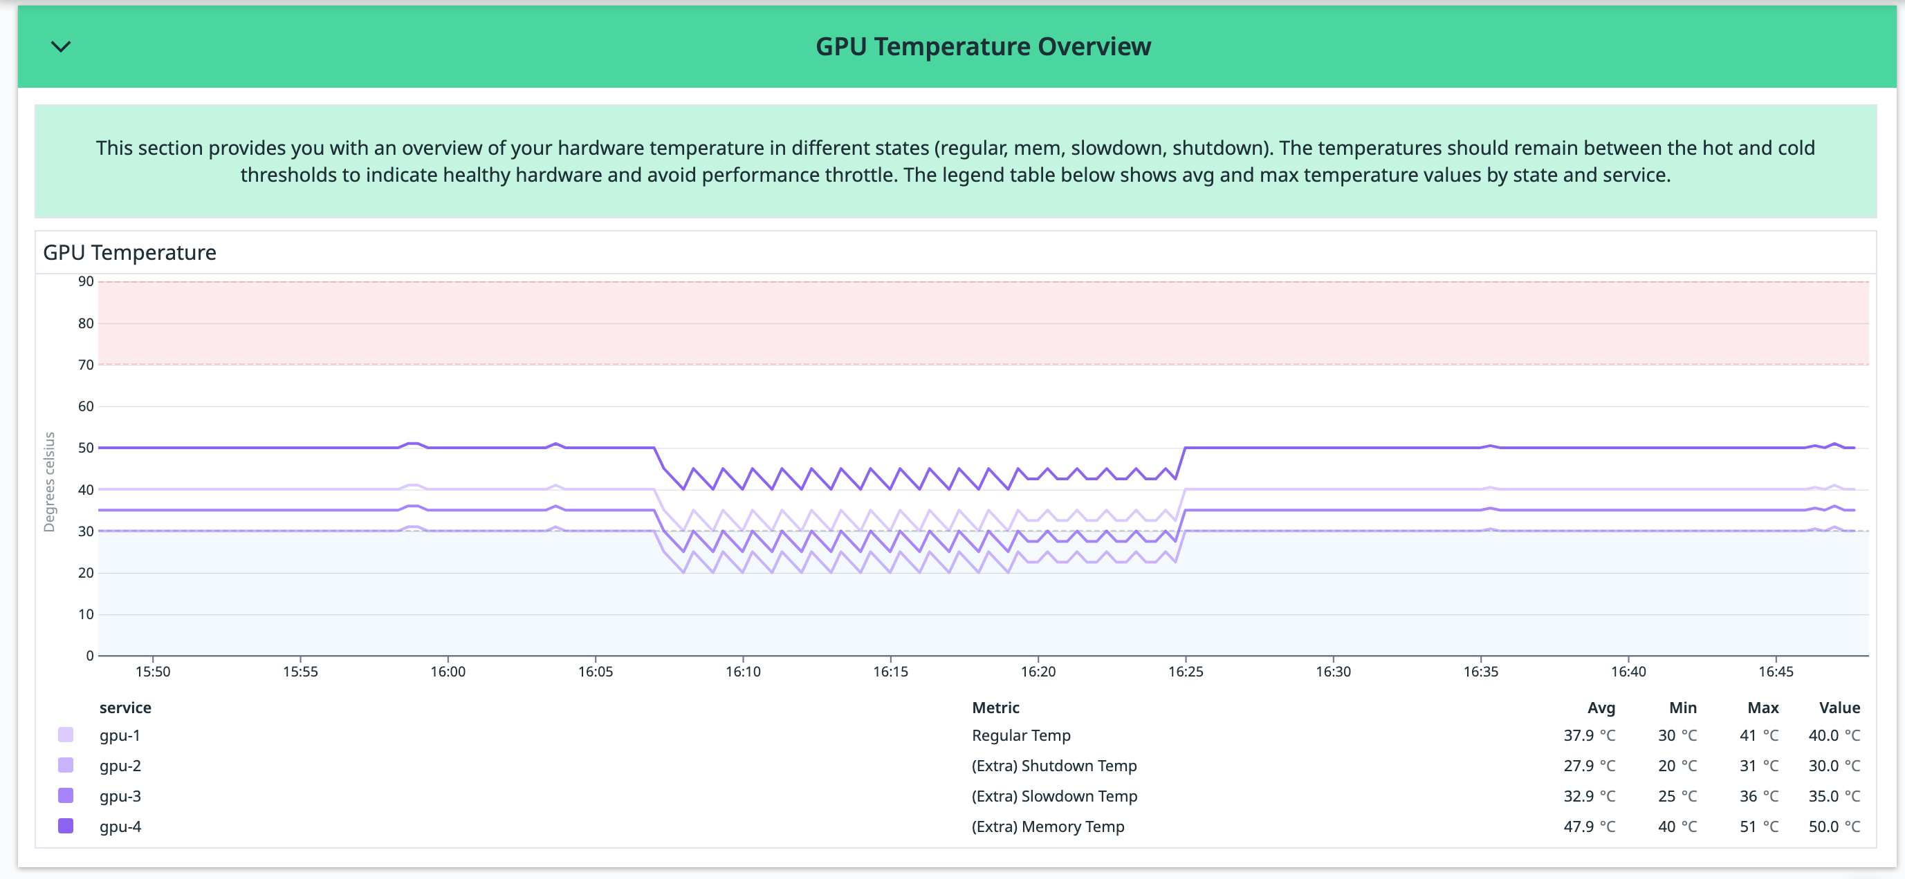This screenshot has width=1905, height=879.
Task: Click the Metric column header
Action: [995, 707]
